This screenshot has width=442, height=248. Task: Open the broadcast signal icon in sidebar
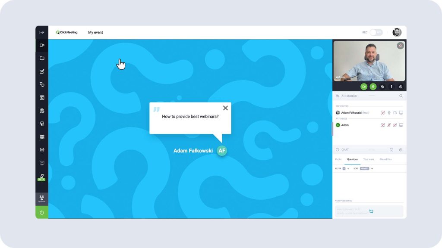click(x=42, y=150)
